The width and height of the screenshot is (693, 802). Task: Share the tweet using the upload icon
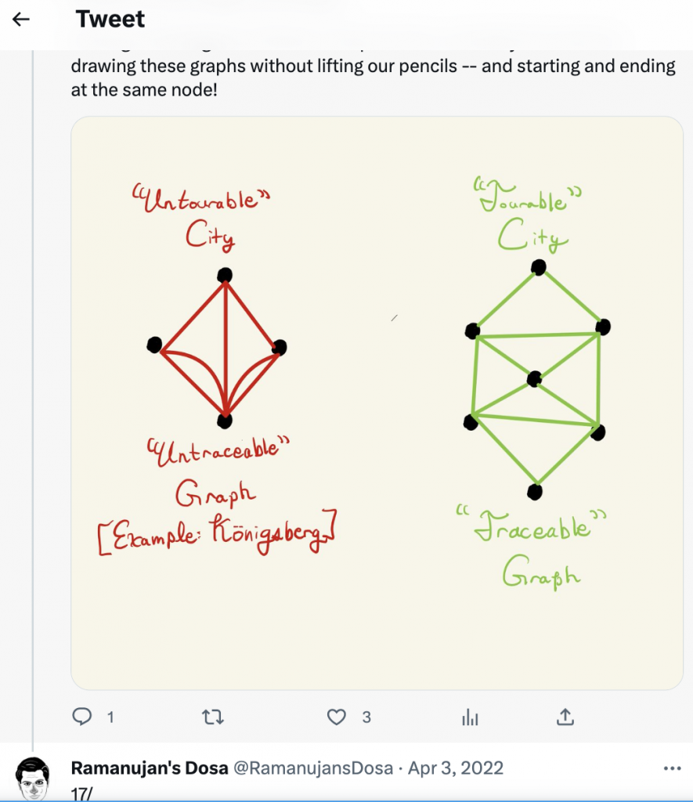tap(565, 717)
